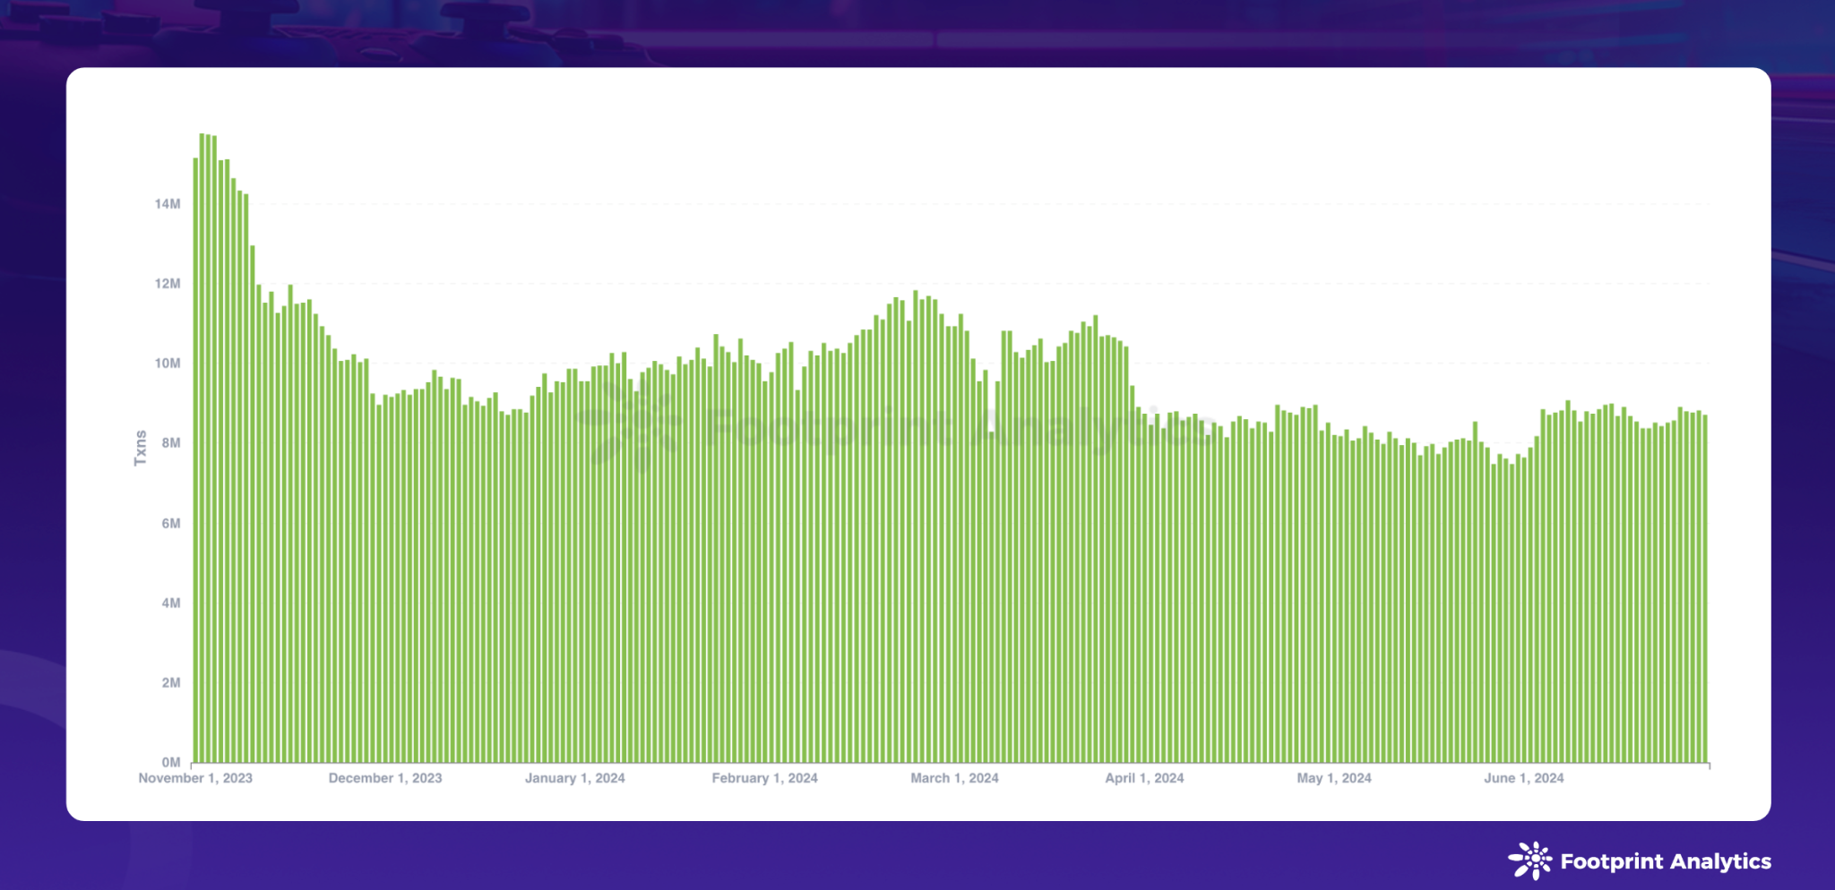
Task: Select the November 1, 2023 axis label
Action: click(195, 778)
